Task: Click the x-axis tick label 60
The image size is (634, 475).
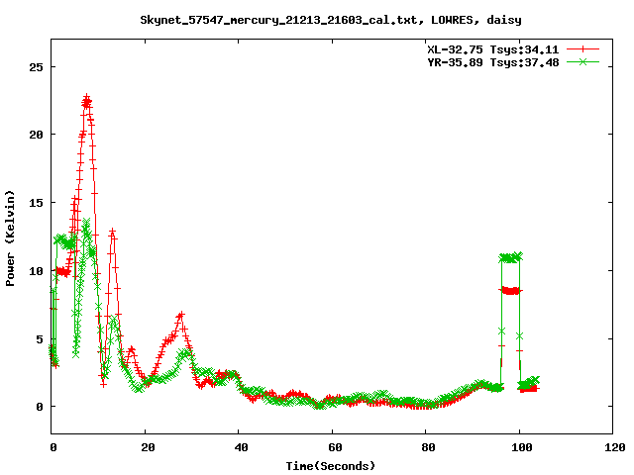Action: 335,447
